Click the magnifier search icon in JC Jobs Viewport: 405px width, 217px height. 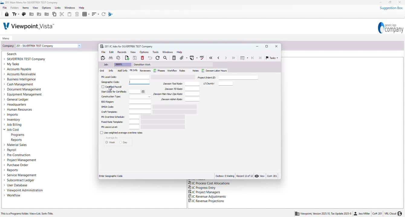point(165,58)
